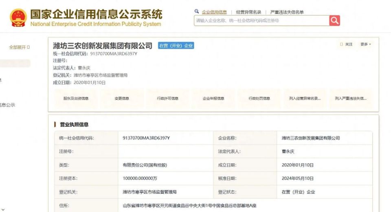Viewport: 391px width, 212px height.
Task: Click the 核准日期 label cell
Action: (x=245, y=178)
